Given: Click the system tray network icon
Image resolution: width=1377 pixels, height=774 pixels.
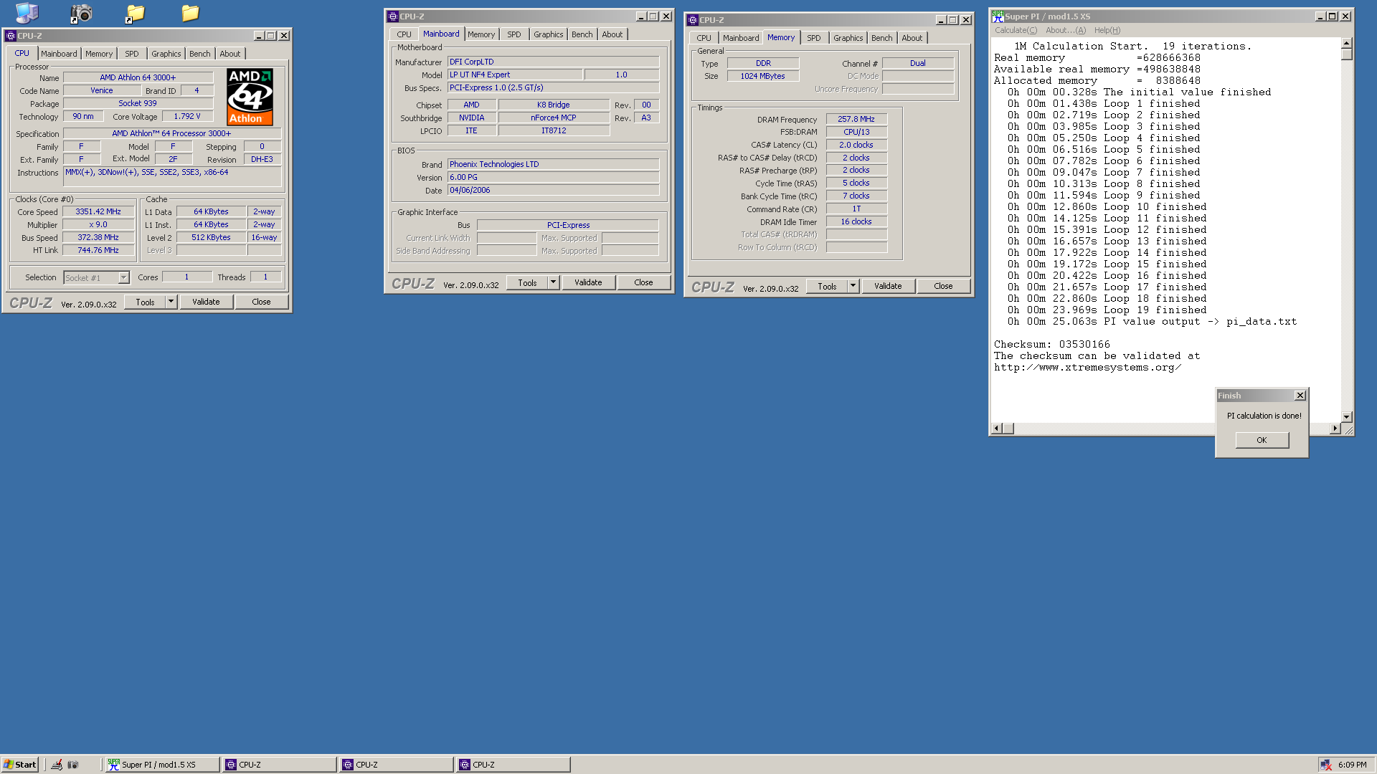Looking at the screenshot, I should tap(1326, 765).
